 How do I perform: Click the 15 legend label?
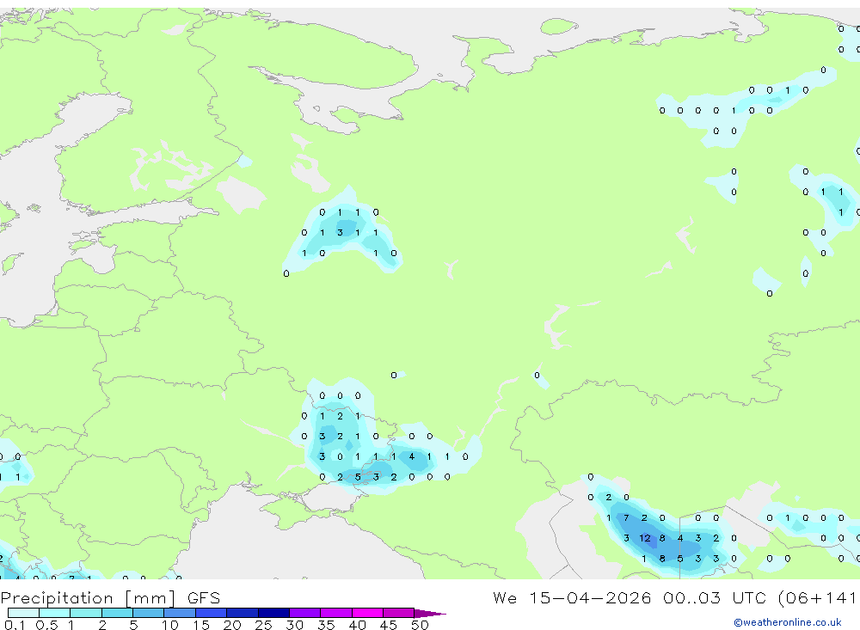click(x=201, y=625)
